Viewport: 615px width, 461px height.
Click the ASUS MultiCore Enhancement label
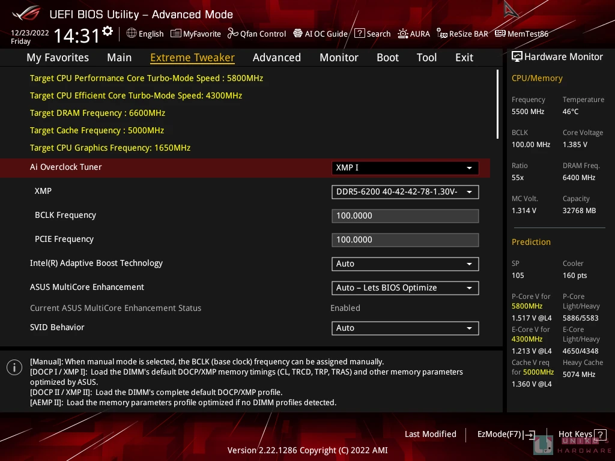point(86,287)
